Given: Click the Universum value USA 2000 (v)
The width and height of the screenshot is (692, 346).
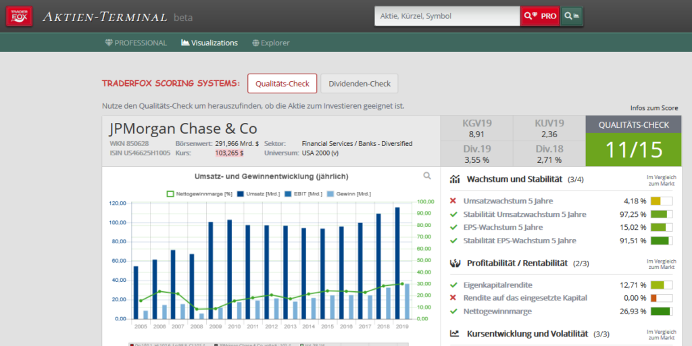Looking at the screenshot, I should pos(320,153).
